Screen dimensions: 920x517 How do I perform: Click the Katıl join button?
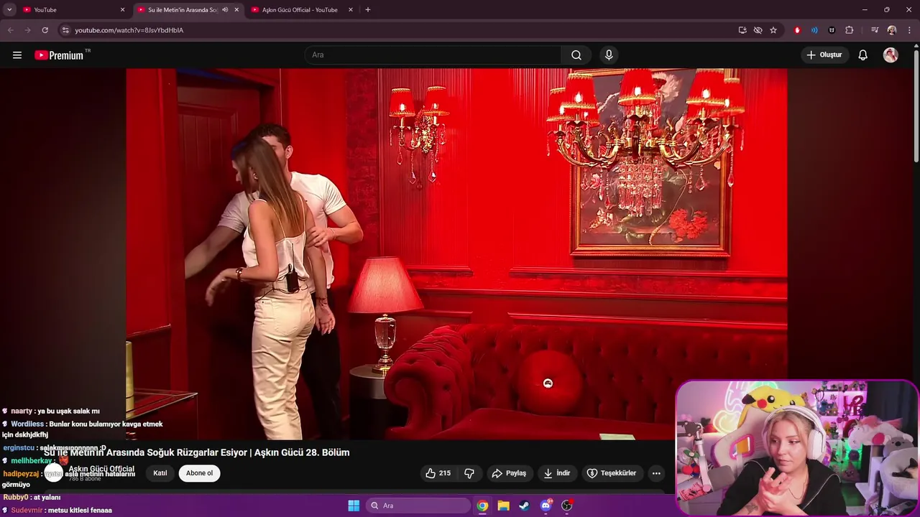160,473
